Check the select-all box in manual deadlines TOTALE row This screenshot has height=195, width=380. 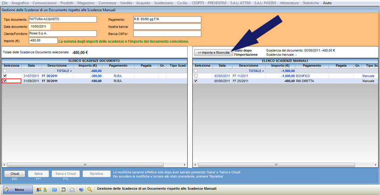pyautogui.click(x=196, y=71)
